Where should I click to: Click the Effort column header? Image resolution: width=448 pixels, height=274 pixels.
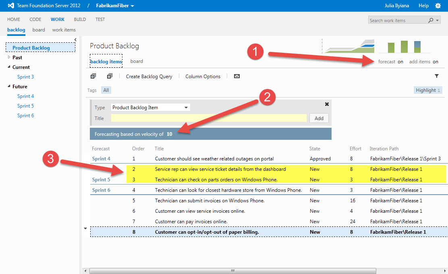point(355,149)
